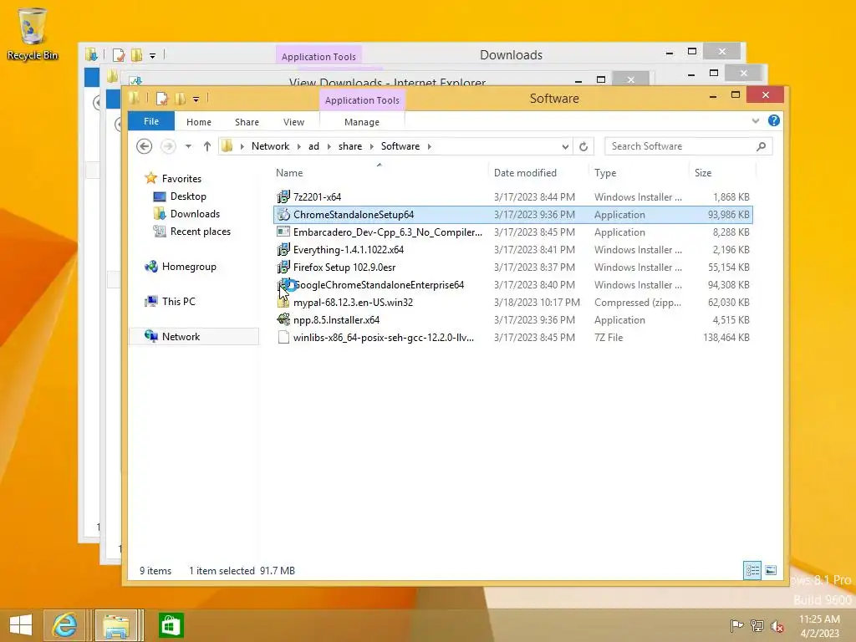Launch Internet Explorer from taskbar
Screen dimensions: 856x642
[64, 625]
